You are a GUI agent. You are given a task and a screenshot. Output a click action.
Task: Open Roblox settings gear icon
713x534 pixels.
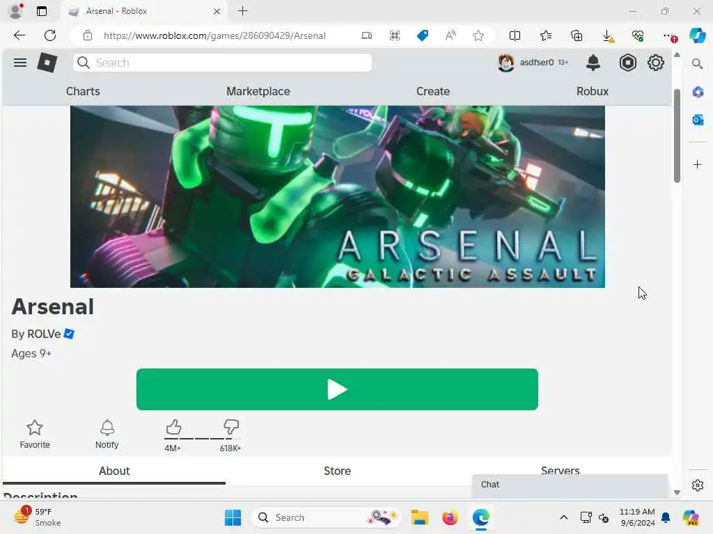coord(656,63)
